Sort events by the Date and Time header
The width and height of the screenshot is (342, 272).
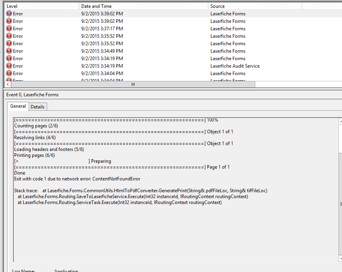(x=143, y=6)
